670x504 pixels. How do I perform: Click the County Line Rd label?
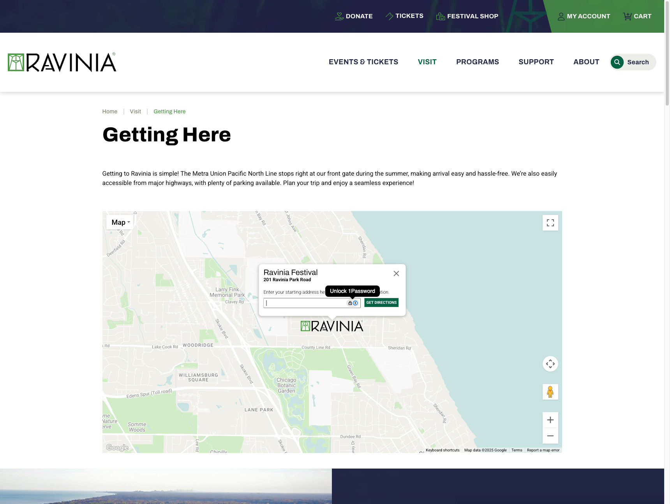(x=316, y=347)
